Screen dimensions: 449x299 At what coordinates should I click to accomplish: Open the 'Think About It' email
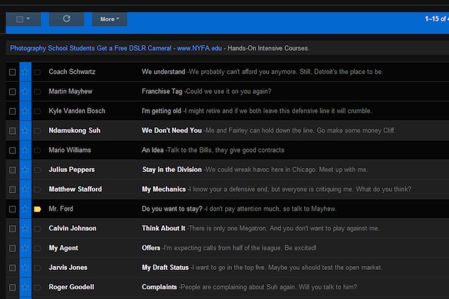[164, 229]
